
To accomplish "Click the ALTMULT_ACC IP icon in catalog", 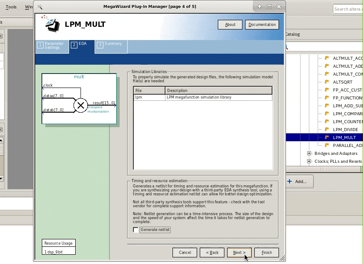I will click(x=327, y=58).
